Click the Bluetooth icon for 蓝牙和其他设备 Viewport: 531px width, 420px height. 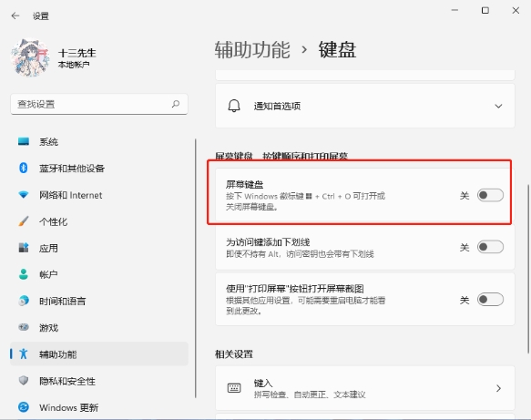[x=24, y=168]
